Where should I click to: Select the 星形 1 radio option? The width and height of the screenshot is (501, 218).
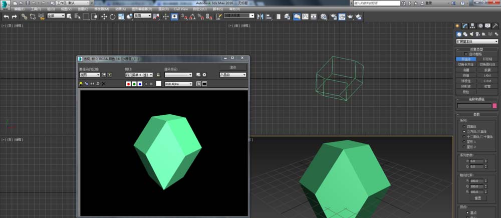463,142
